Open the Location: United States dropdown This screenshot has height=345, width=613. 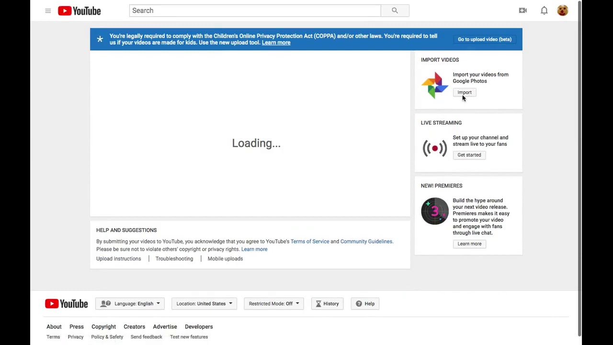(x=204, y=304)
